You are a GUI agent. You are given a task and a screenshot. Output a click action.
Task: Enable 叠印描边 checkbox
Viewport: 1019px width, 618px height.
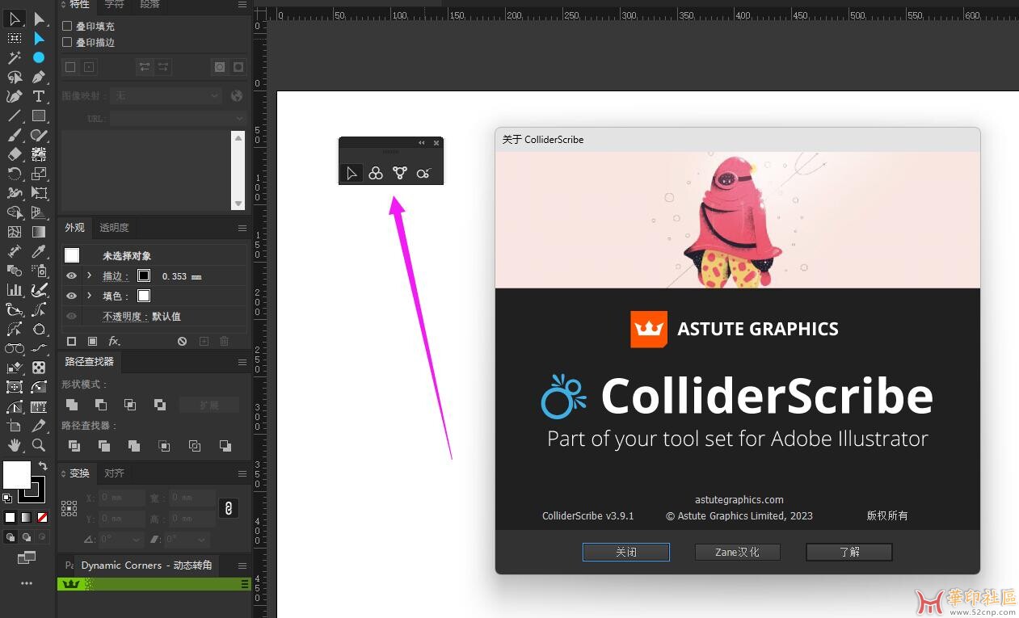click(x=68, y=42)
